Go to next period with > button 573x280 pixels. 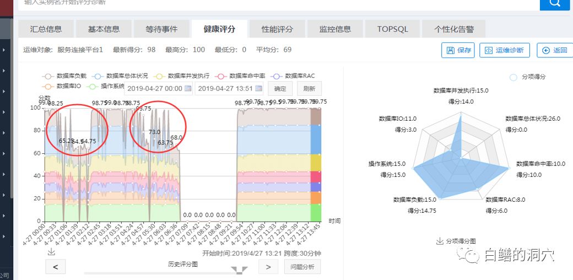(x=269, y=266)
